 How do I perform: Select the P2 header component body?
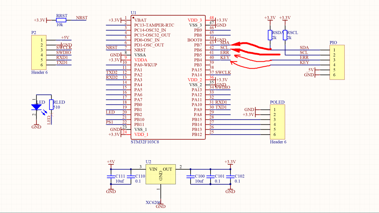click(39, 52)
